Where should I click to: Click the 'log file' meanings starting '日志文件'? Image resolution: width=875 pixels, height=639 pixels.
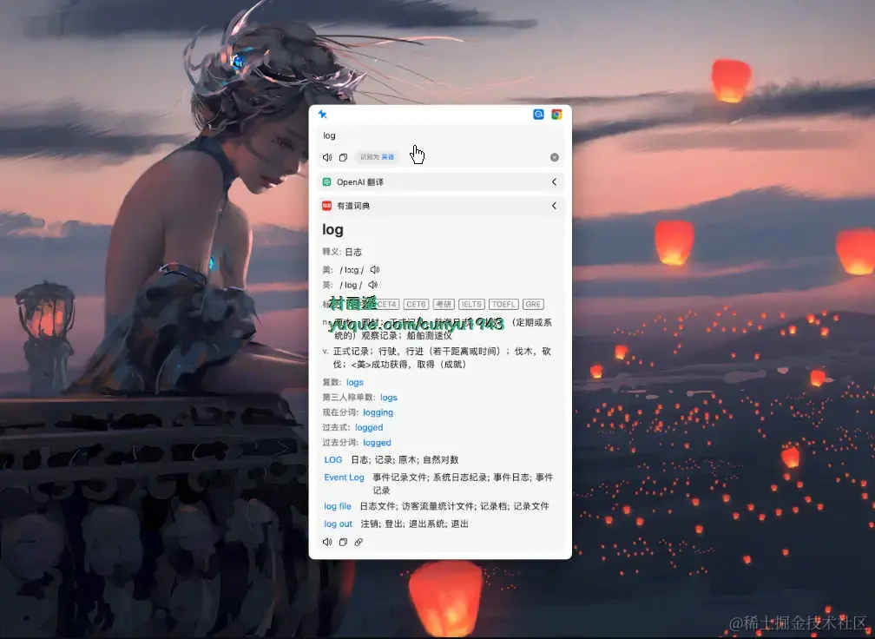pyautogui.click(x=454, y=506)
